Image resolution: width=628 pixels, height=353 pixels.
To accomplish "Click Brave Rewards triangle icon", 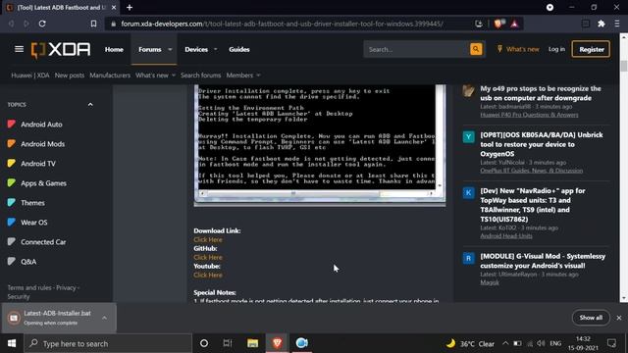I will pyautogui.click(x=514, y=24).
